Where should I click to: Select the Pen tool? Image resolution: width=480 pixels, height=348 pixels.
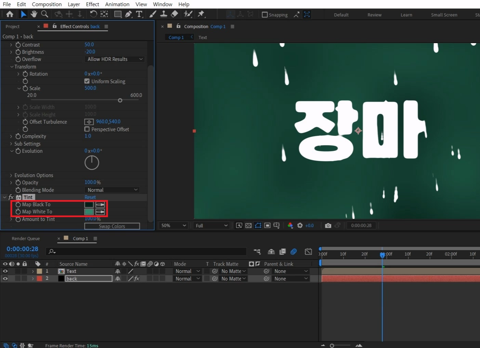pos(128,14)
